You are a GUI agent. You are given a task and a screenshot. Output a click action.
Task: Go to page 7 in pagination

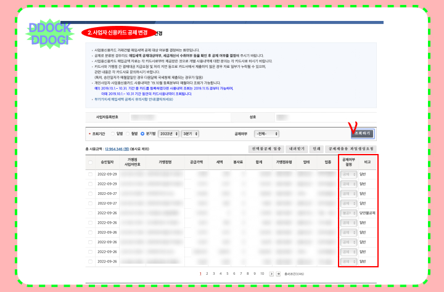click(241, 274)
